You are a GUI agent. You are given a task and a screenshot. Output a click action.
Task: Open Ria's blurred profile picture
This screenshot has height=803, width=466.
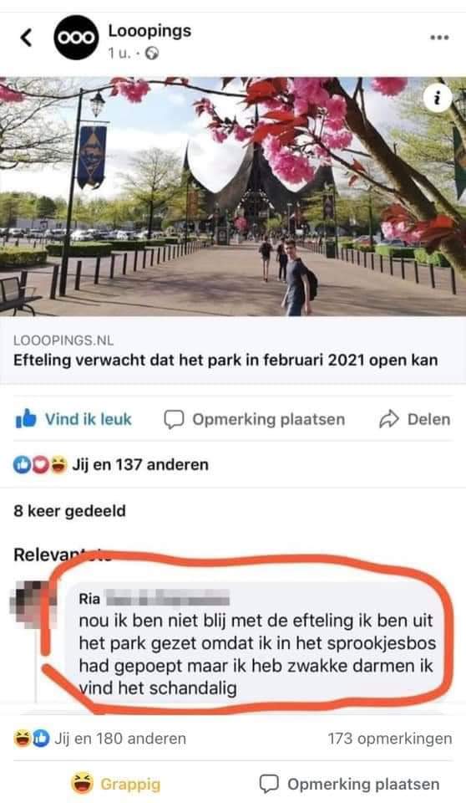[32, 602]
